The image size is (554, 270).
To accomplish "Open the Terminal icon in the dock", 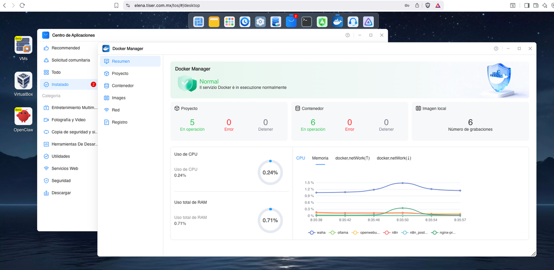I will click(x=306, y=22).
